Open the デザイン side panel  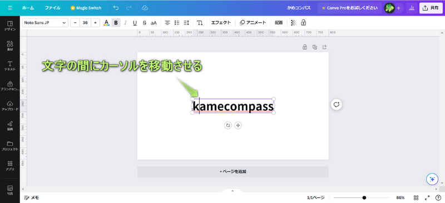point(10,26)
